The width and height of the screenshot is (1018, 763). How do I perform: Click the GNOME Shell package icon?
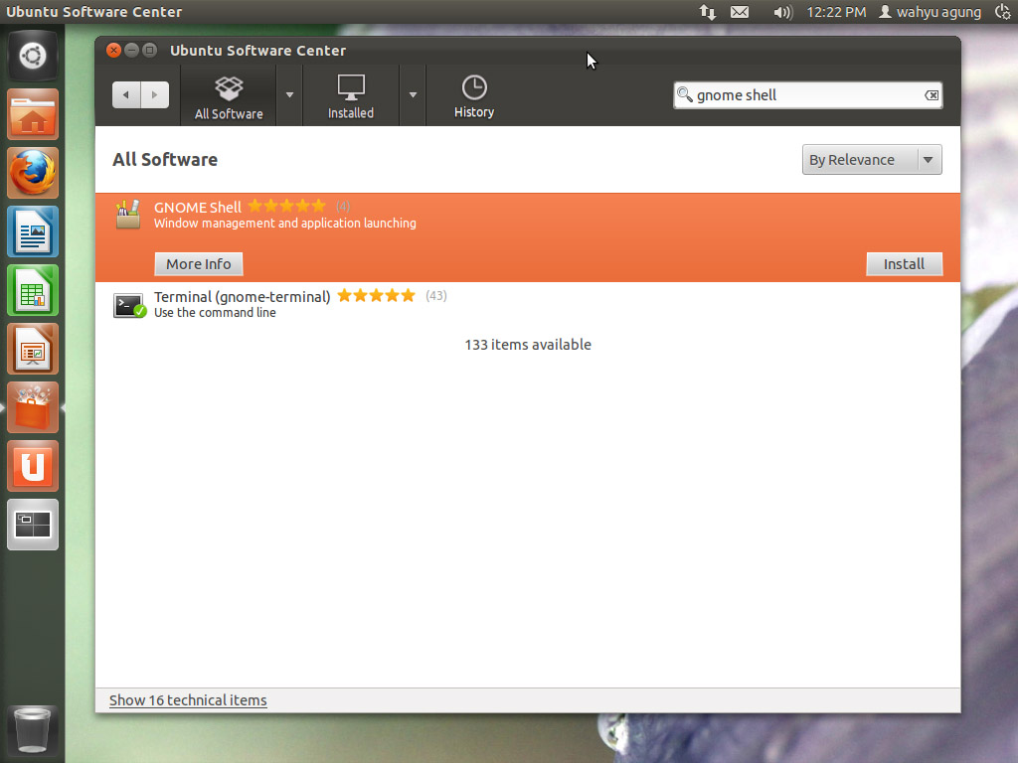(x=127, y=214)
